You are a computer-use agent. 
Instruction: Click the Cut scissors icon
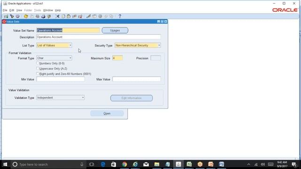57,16
